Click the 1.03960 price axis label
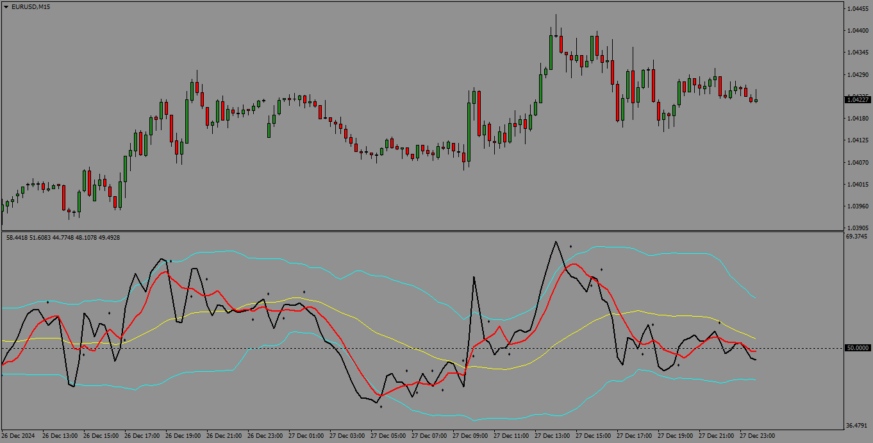 coord(858,206)
